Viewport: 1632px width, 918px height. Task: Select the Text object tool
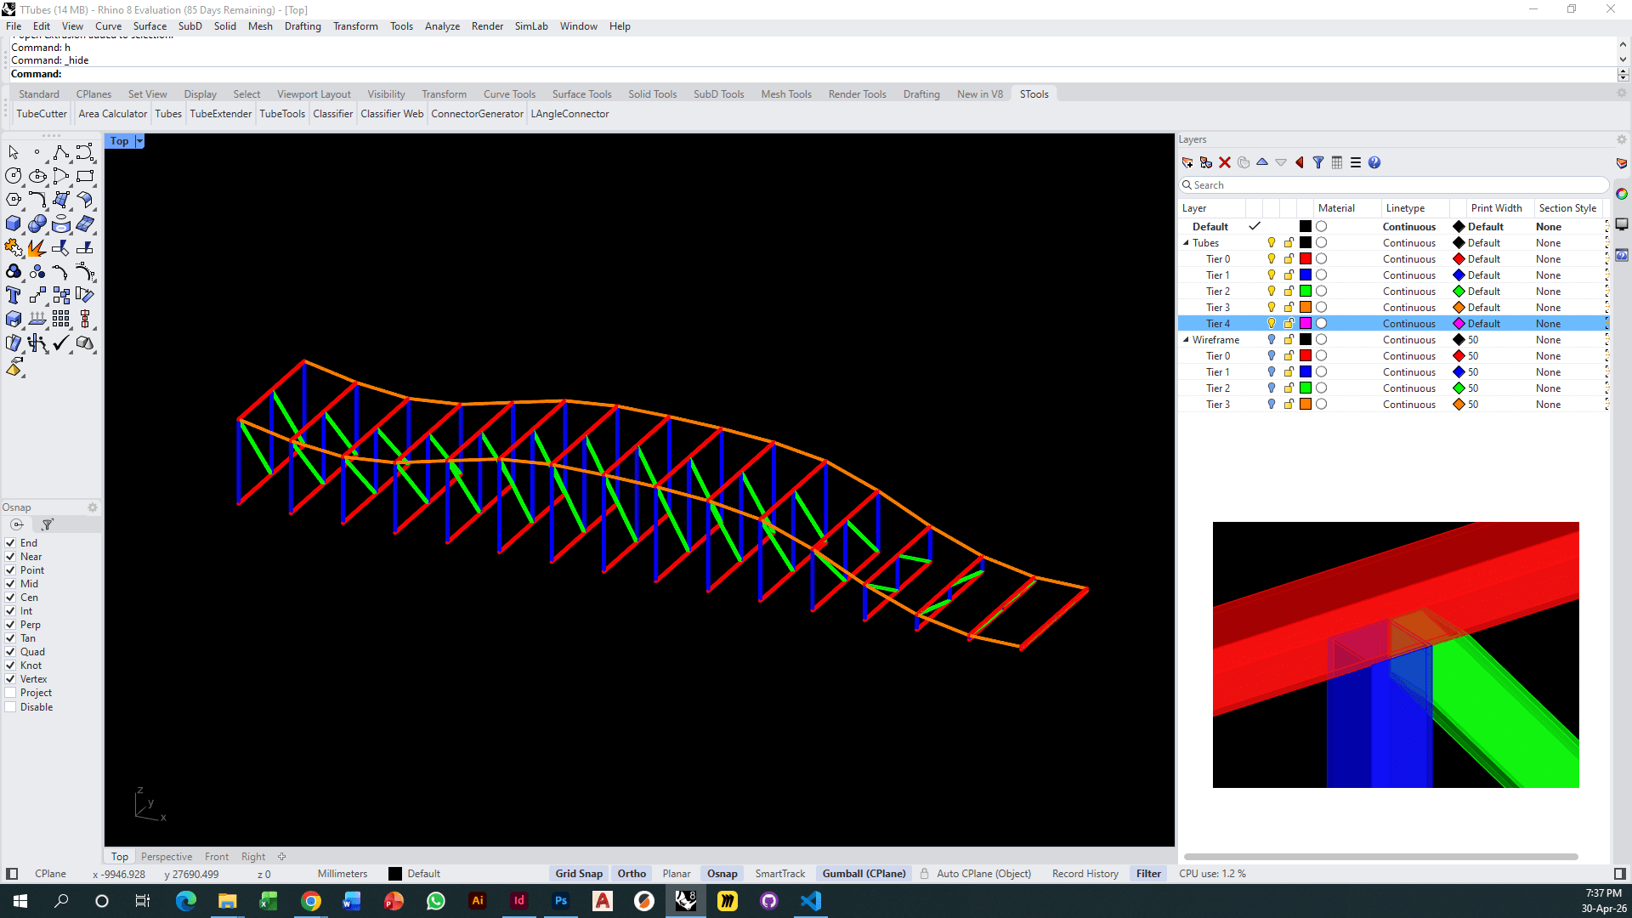click(x=14, y=295)
